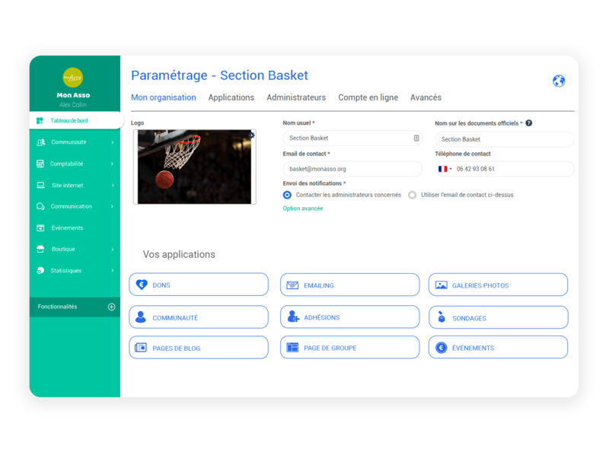Switch to the Mon organisation tab
The height and width of the screenshot is (455, 609).
[x=164, y=97]
